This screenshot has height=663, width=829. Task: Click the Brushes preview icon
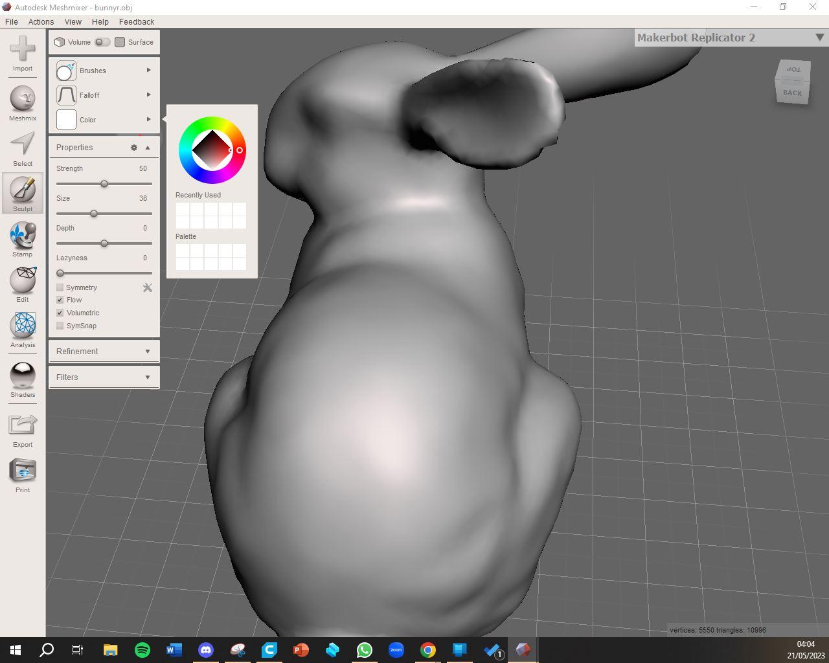pyautogui.click(x=66, y=71)
